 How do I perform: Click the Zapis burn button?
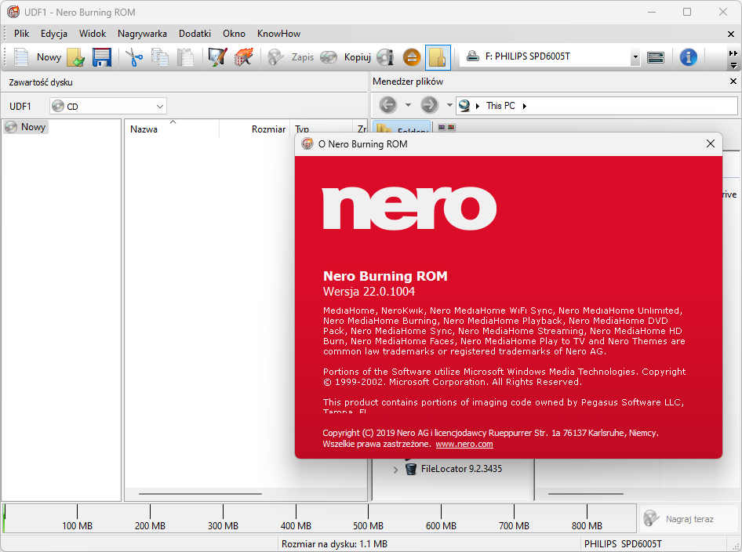click(x=290, y=57)
